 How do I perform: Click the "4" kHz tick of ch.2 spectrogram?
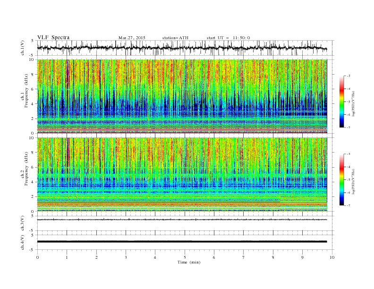(x=33, y=182)
